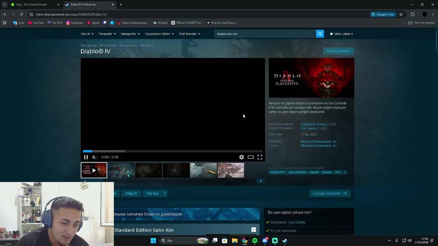438x246 pixels.
Task: Open the tab search dropdown arrow
Action: point(4,4)
